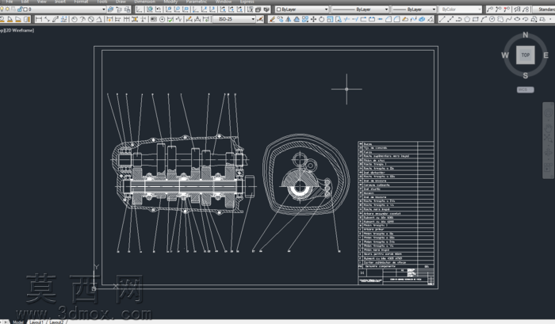Select the Polygon draw tool

pos(467,19)
